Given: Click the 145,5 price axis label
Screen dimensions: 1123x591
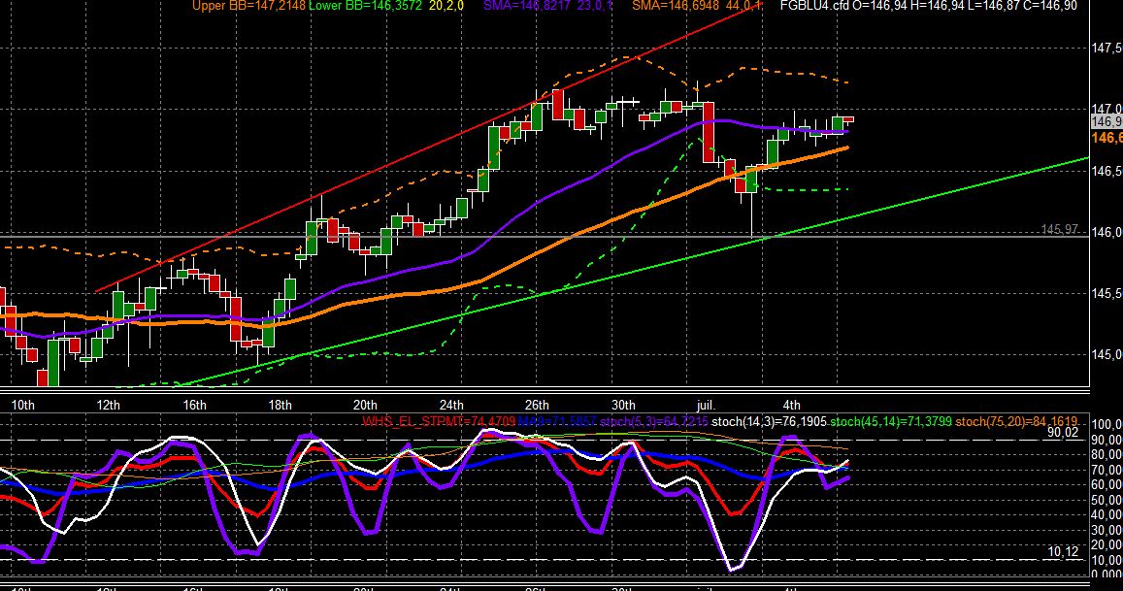Looking at the screenshot, I should (1106, 293).
